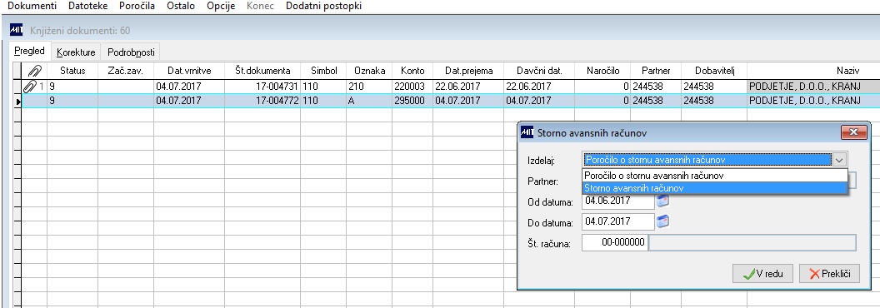Image resolution: width=880 pixels, height=308 pixels.
Task: Confirm with the V redu button
Action: pyautogui.click(x=762, y=274)
